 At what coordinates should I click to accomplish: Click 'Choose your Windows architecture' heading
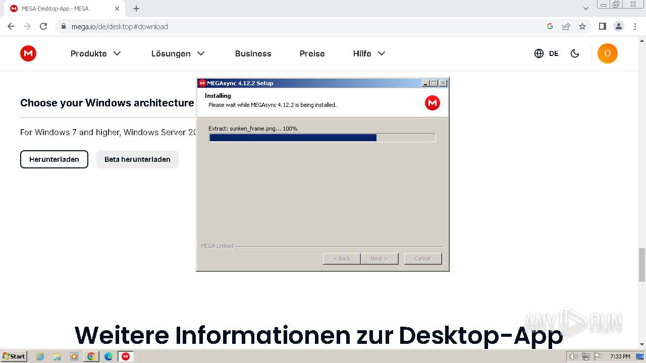tap(107, 103)
